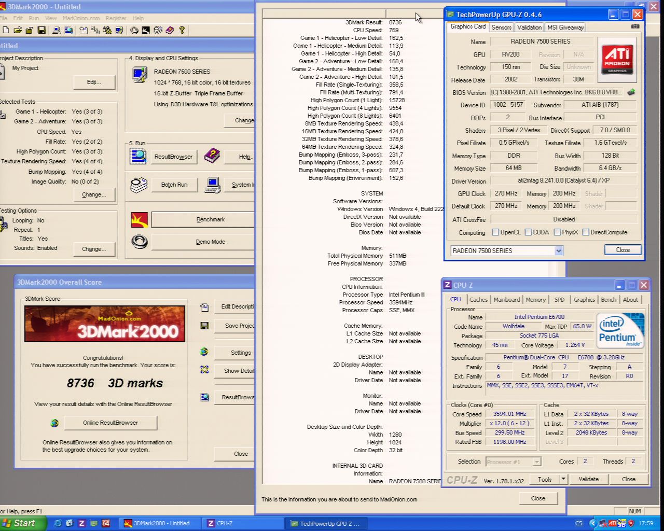The height and width of the screenshot is (531, 664).
Task: Open the Run menu in 3DMark2000
Action: click(x=34, y=18)
